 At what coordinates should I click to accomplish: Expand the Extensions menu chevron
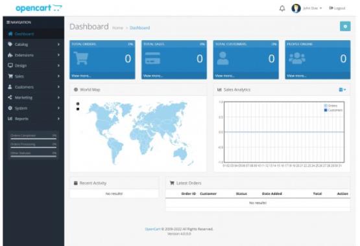coord(58,55)
